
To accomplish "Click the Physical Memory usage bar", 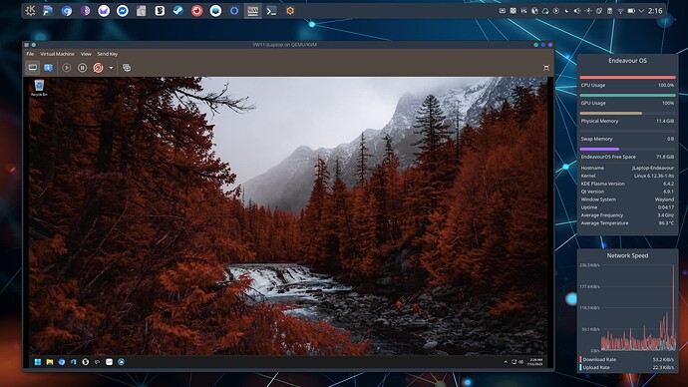I will click(x=627, y=113).
